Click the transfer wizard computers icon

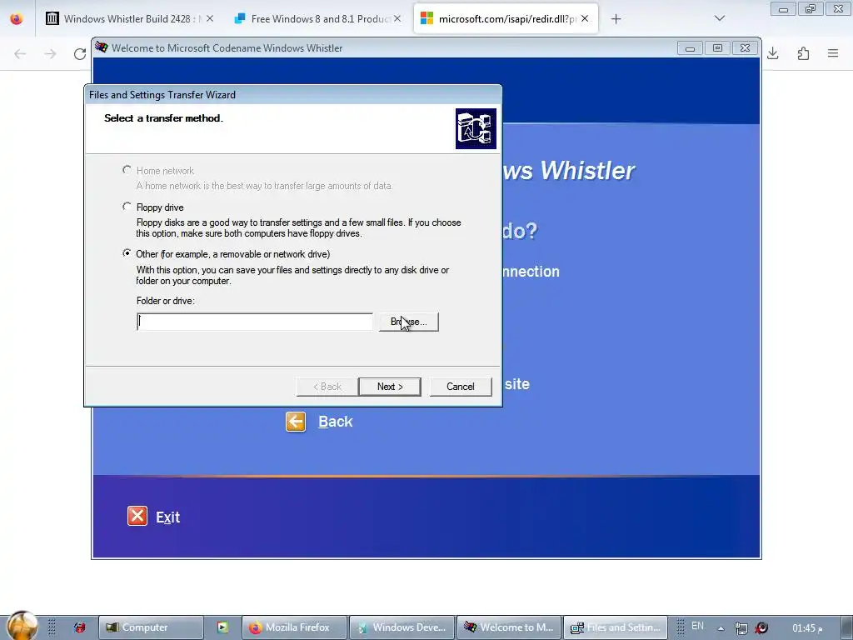(x=476, y=128)
